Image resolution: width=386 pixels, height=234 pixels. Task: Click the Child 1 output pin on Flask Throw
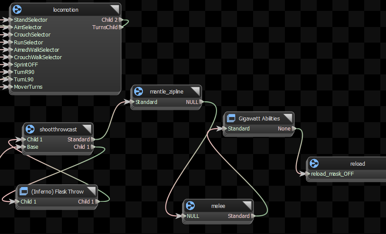(98, 201)
